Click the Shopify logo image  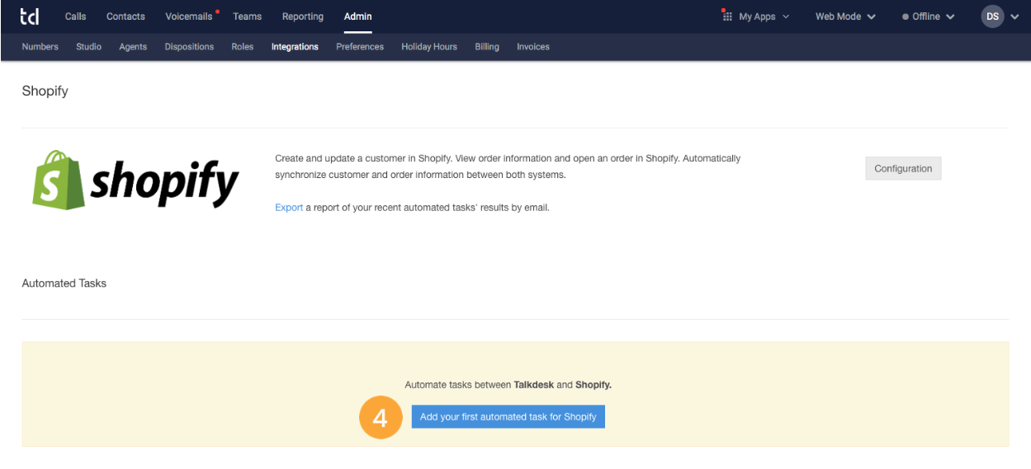pos(136,181)
